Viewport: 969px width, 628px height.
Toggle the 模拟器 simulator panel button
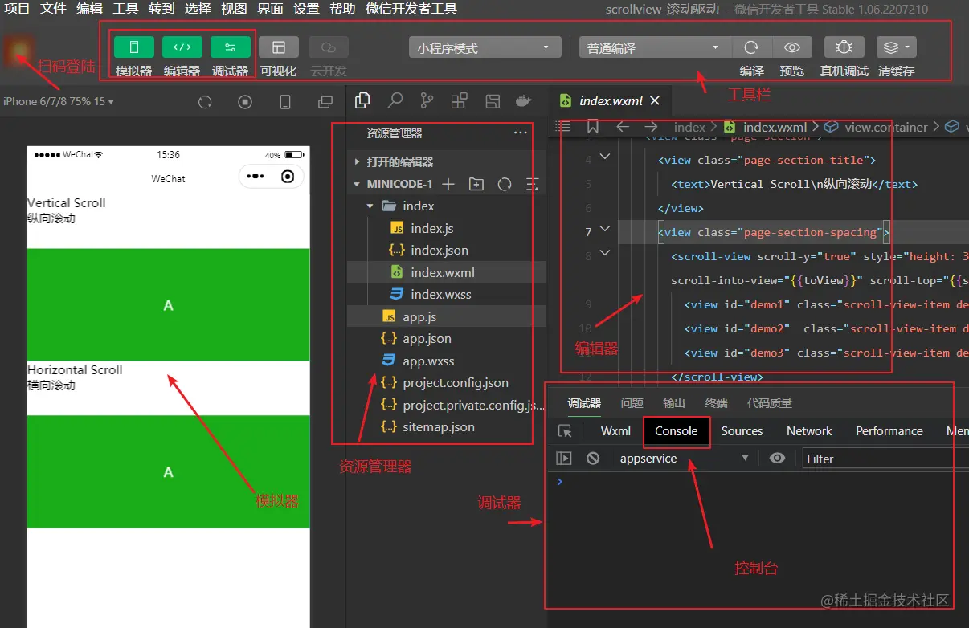pos(134,47)
